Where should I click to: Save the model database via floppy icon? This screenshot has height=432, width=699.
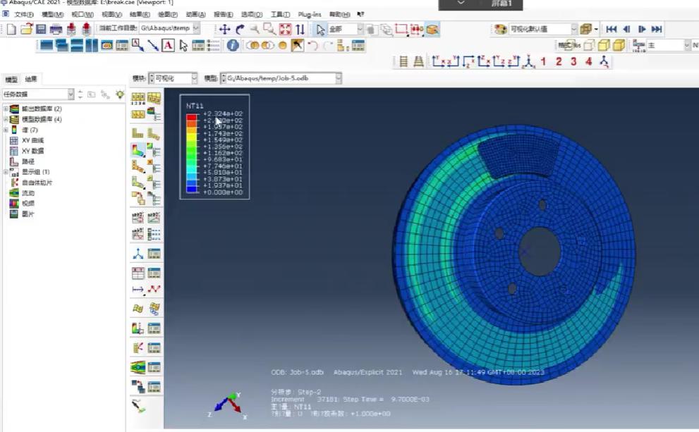[41, 30]
